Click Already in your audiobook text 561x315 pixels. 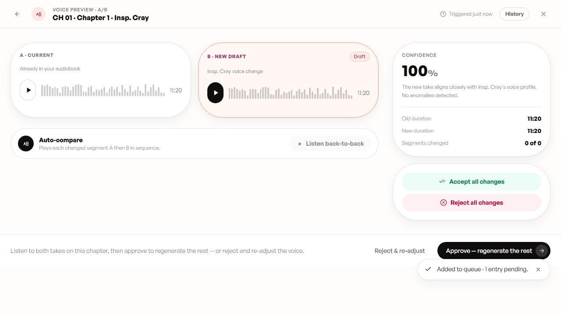[50, 69]
